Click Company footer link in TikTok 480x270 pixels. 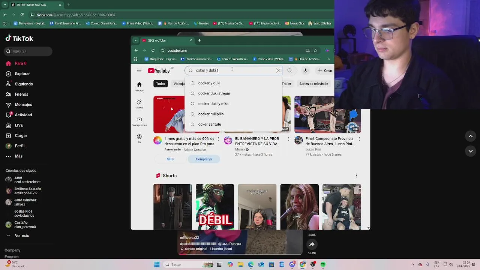12,250
